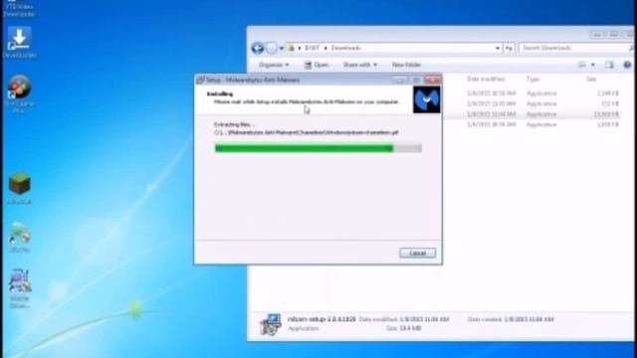Open the Organize menu in Explorer toolbar
The image size is (637, 358).
(274, 65)
